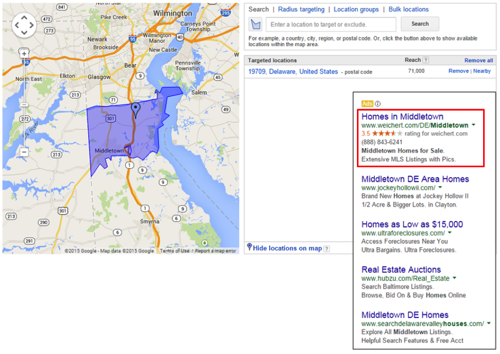Click the map zoom slider handle
The height and width of the screenshot is (354, 500).
(24, 104)
